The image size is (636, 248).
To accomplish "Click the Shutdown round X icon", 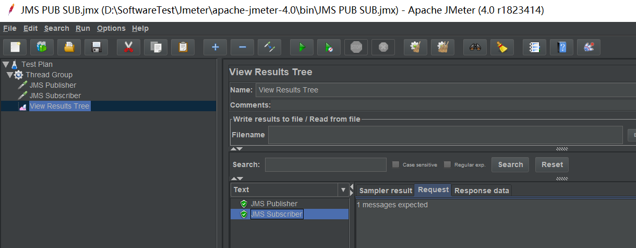I will [x=383, y=47].
